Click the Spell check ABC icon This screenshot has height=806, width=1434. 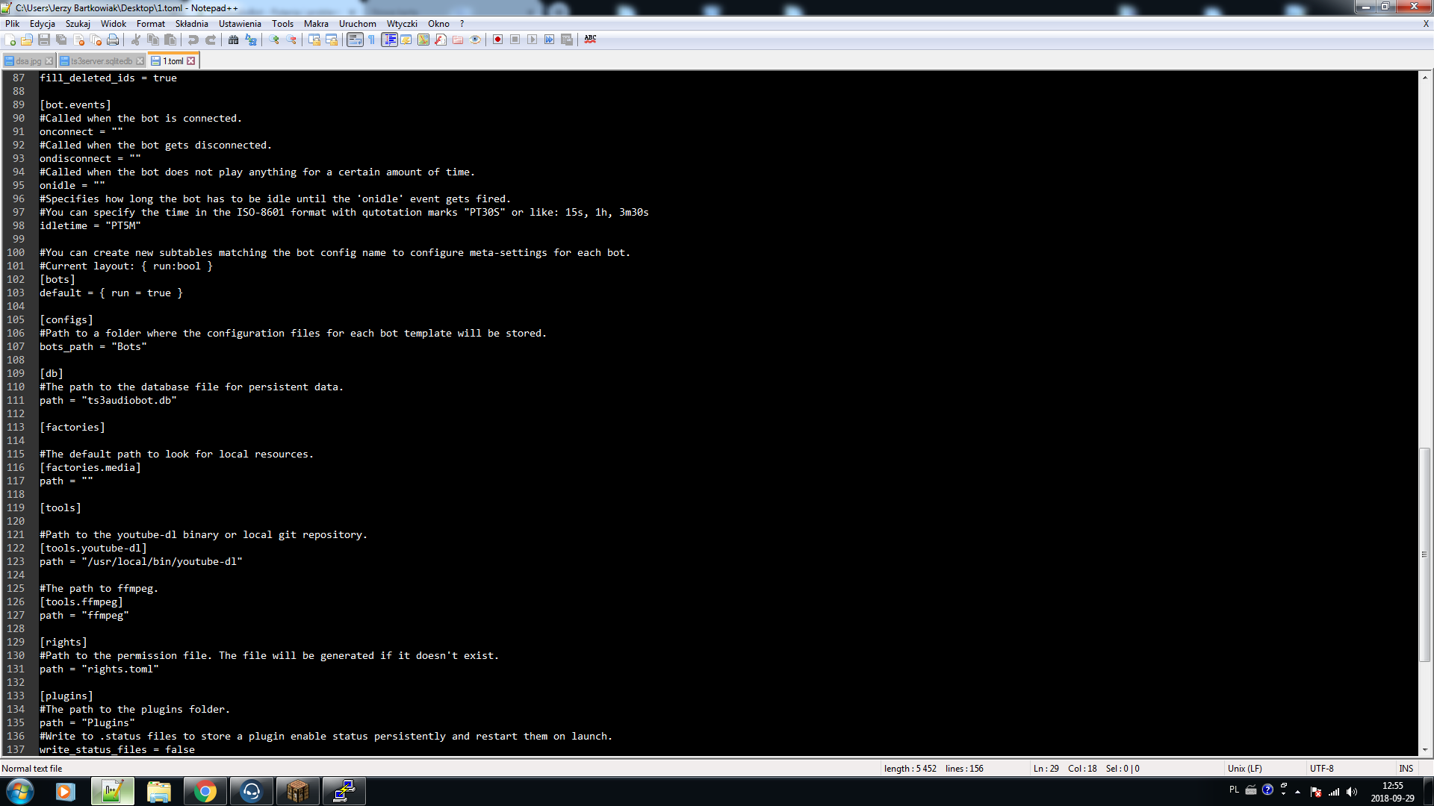tap(590, 40)
